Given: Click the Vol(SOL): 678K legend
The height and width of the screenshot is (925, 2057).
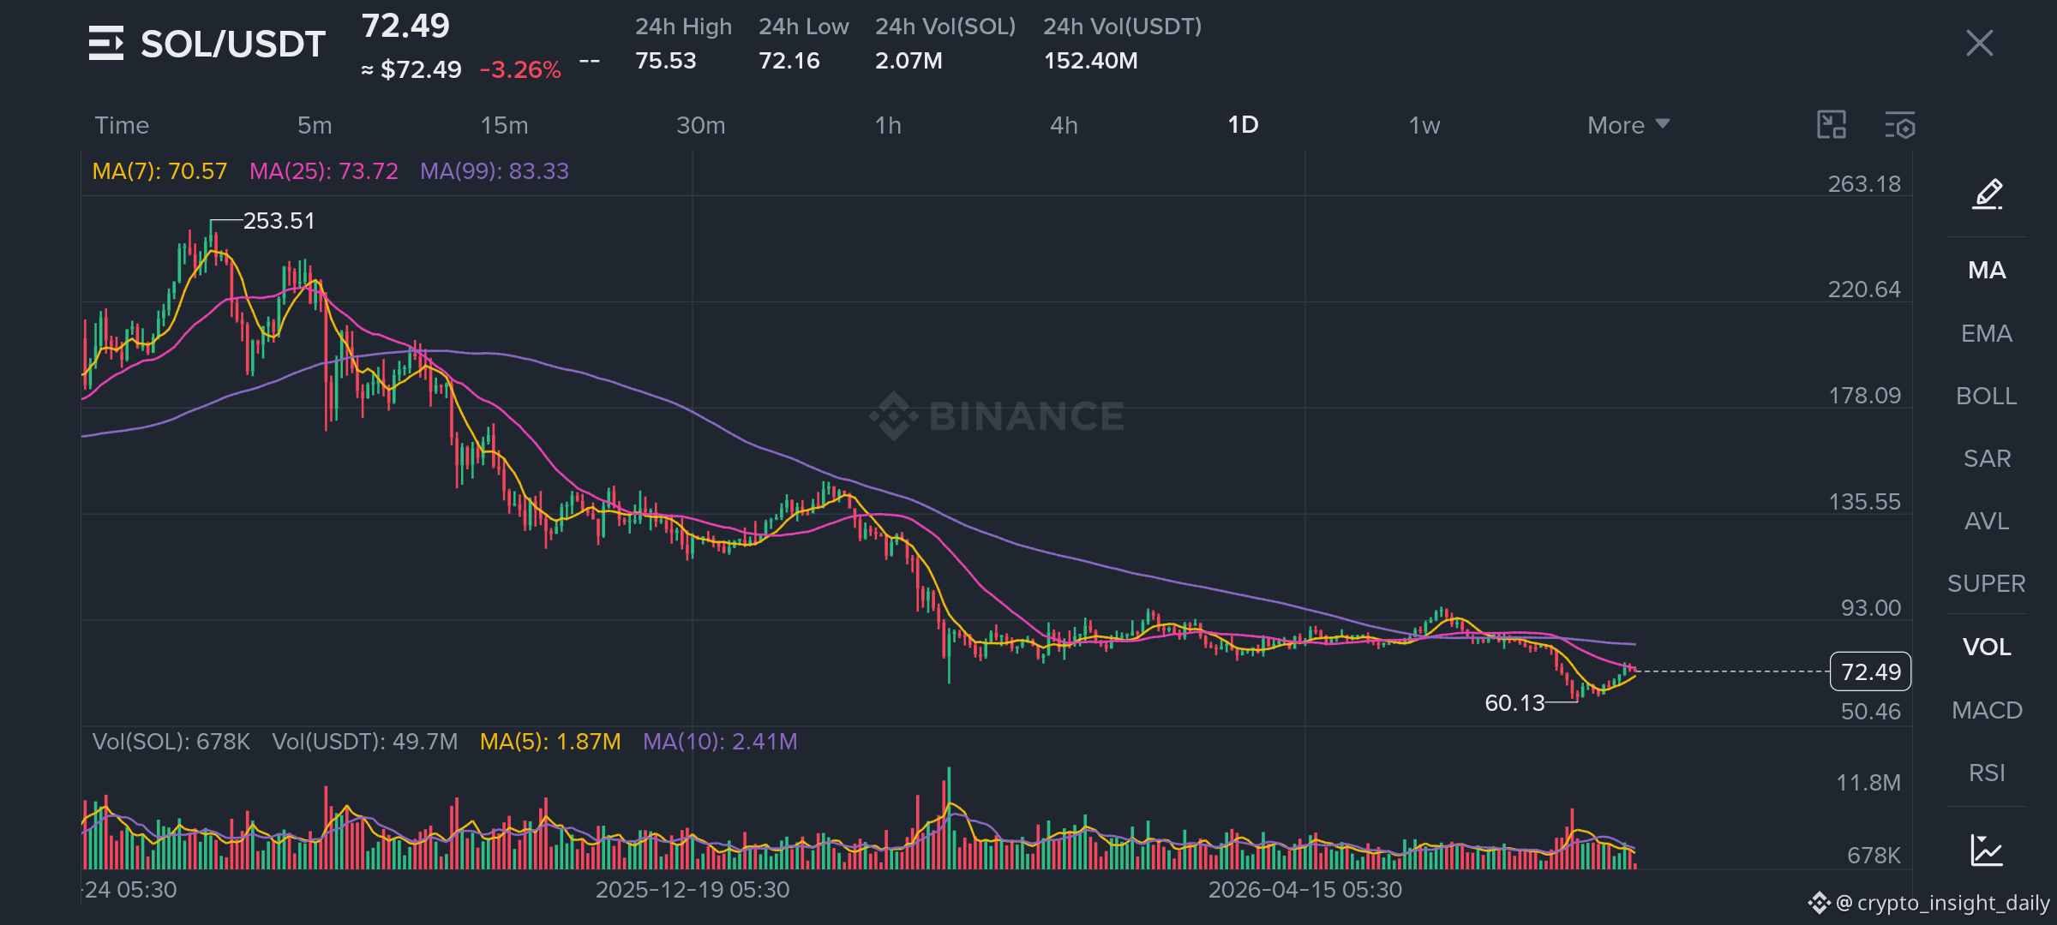Looking at the screenshot, I should click(x=171, y=742).
